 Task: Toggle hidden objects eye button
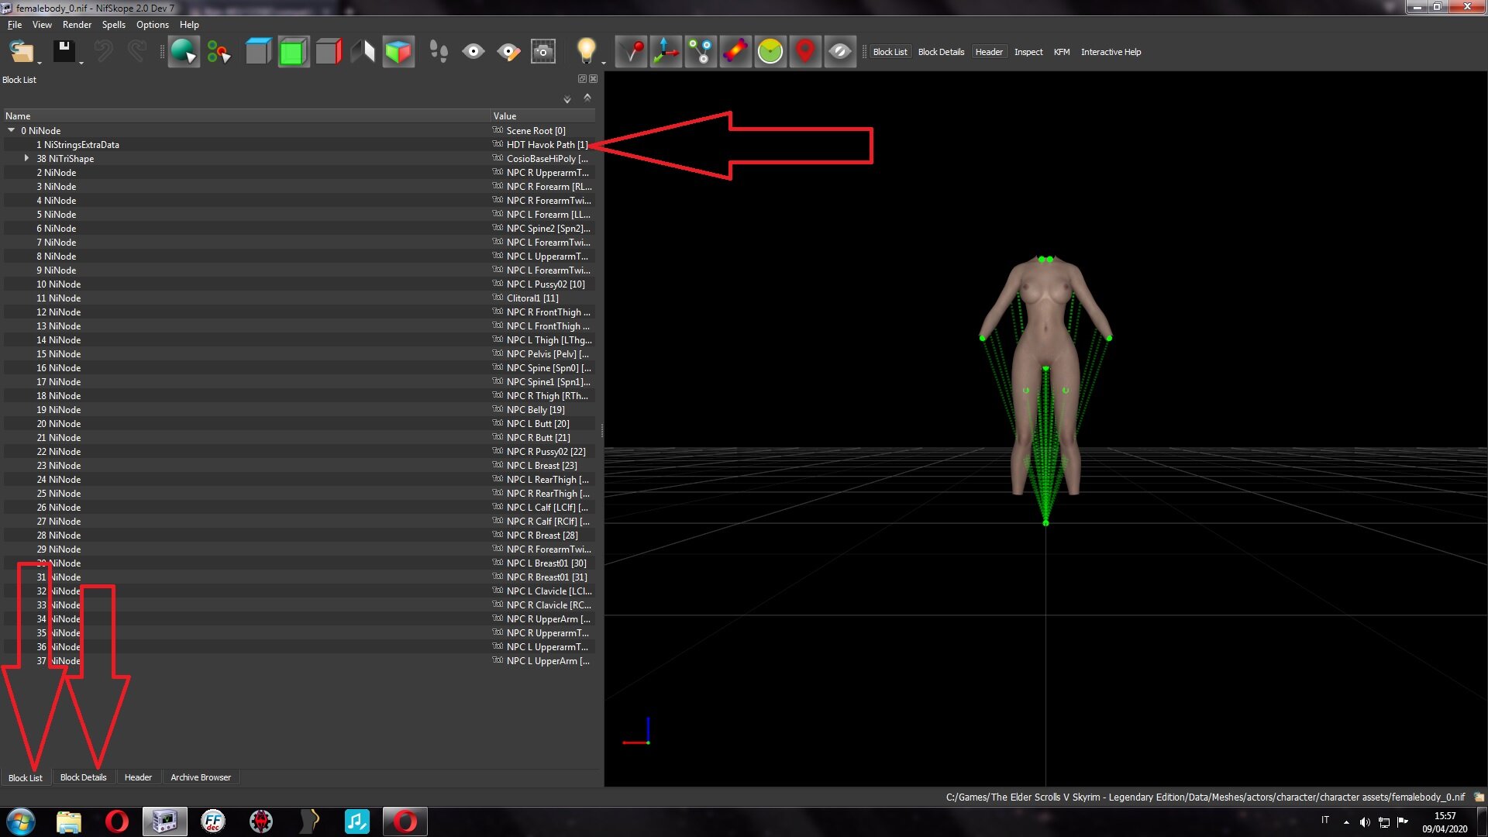click(x=839, y=52)
